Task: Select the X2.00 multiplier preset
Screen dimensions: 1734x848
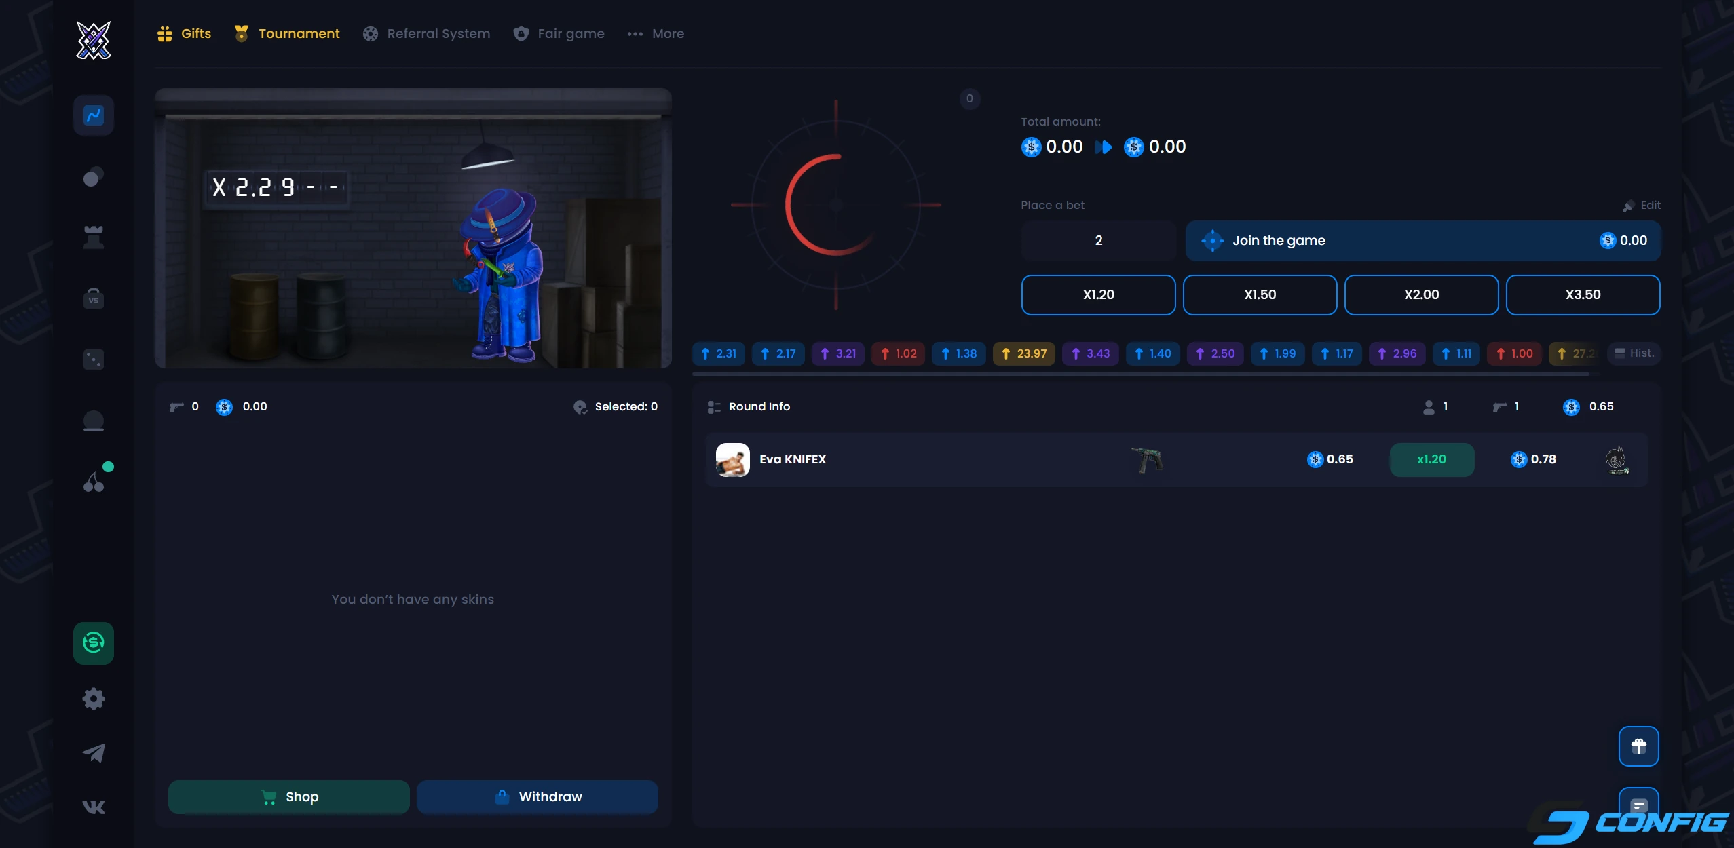Action: pos(1421,295)
